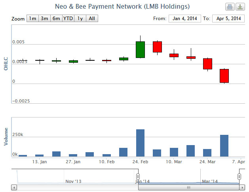Select the YTD zoom range
The image size is (249, 192).
tap(68, 19)
